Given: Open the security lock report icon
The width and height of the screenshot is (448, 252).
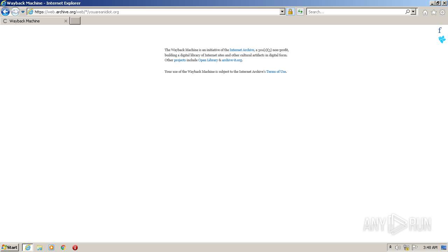Looking at the screenshot, I should (x=290, y=12).
